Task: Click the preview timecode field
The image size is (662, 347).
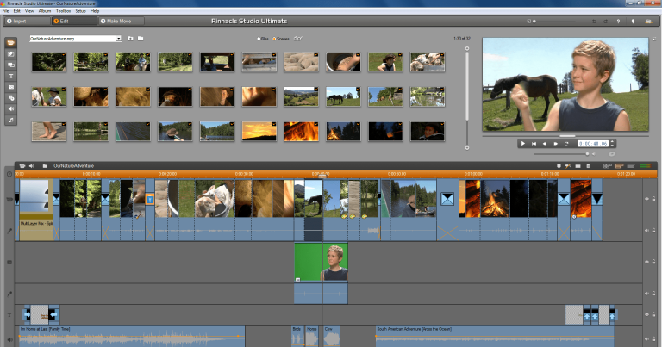Action: (x=593, y=144)
